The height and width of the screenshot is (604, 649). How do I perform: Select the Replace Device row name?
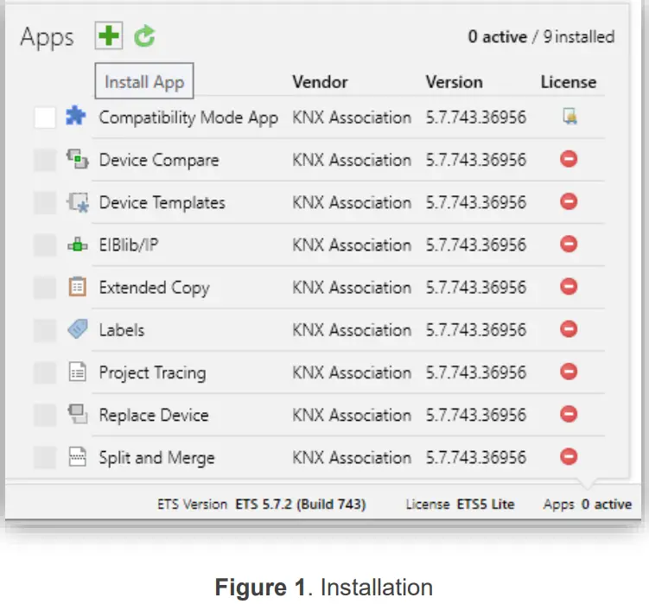tap(154, 416)
